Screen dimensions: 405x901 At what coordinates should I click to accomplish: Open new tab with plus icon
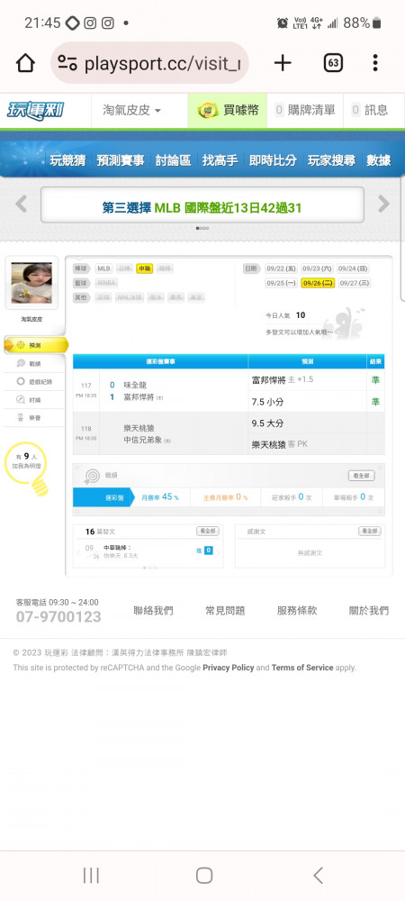pyautogui.click(x=283, y=63)
